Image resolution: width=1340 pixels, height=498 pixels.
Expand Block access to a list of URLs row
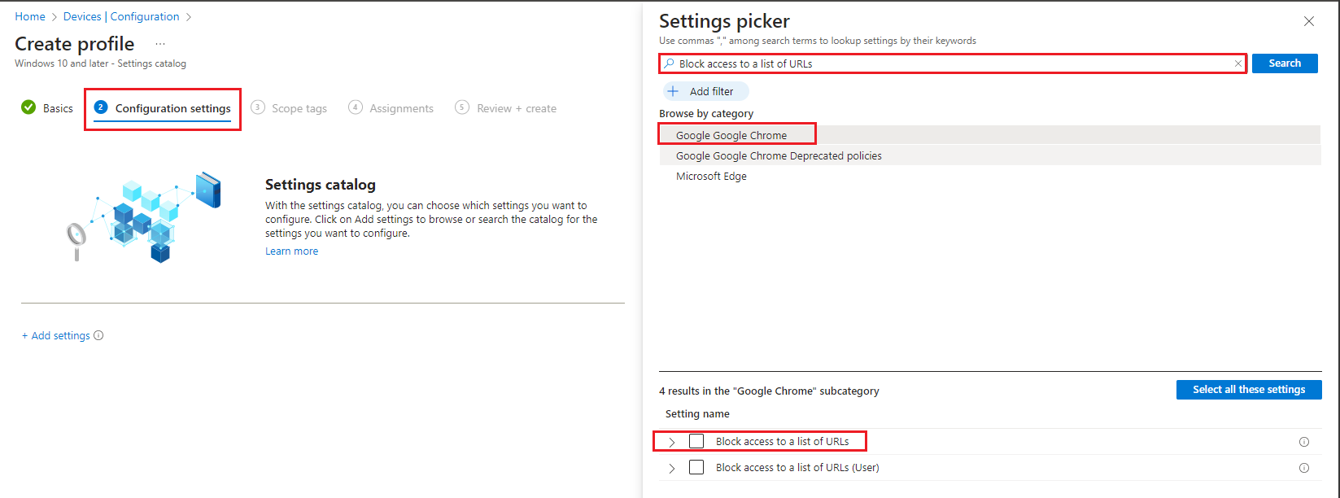(x=671, y=442)
